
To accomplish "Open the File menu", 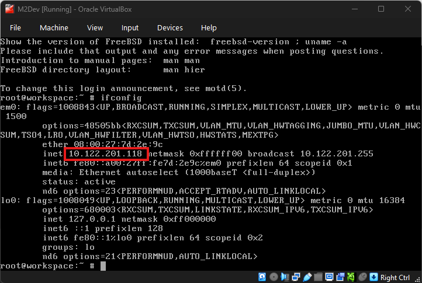I will [15, 27].
